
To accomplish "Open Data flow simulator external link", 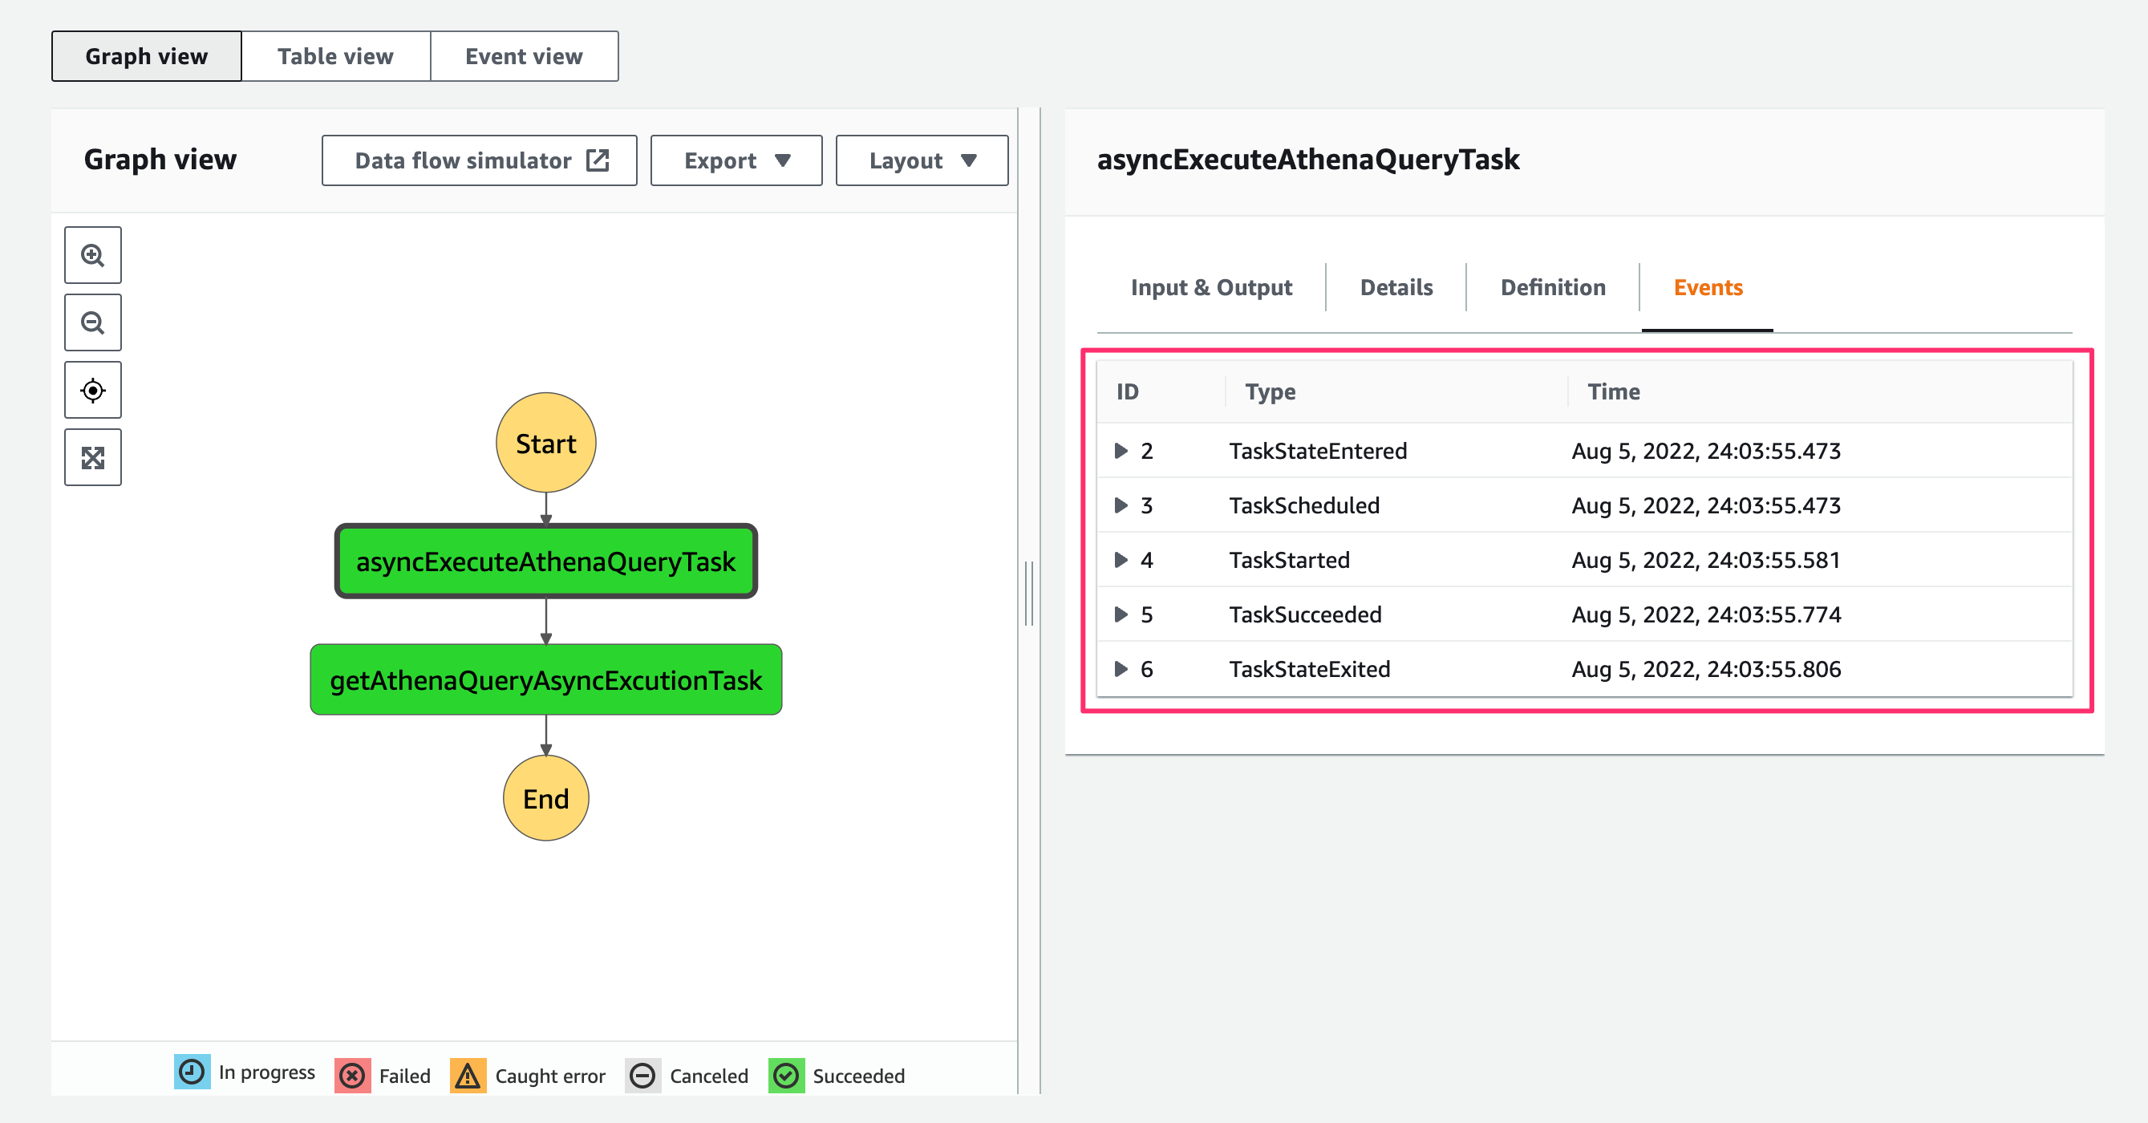I will (480, 160).
